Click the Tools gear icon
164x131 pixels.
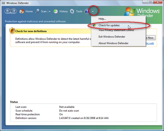(x=72, y=11)
